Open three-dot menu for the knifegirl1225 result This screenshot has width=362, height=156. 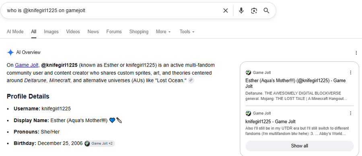pyautogui.click(x=351, y=113)
